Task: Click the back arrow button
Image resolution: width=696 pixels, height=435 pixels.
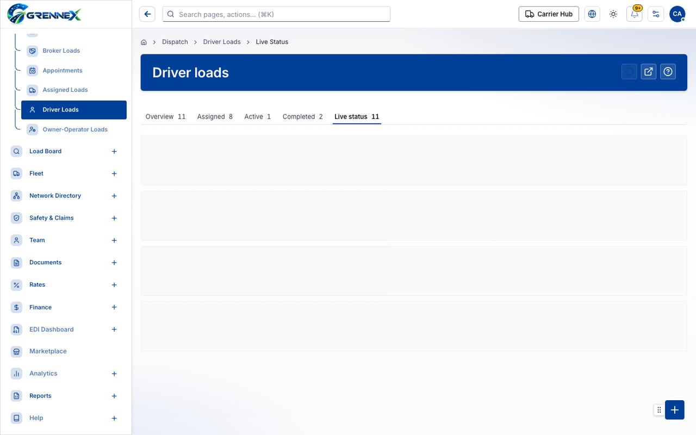Action: (x=147, y=14)
